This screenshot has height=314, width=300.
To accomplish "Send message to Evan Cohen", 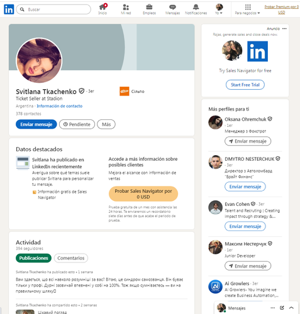I will coord(245,226).
